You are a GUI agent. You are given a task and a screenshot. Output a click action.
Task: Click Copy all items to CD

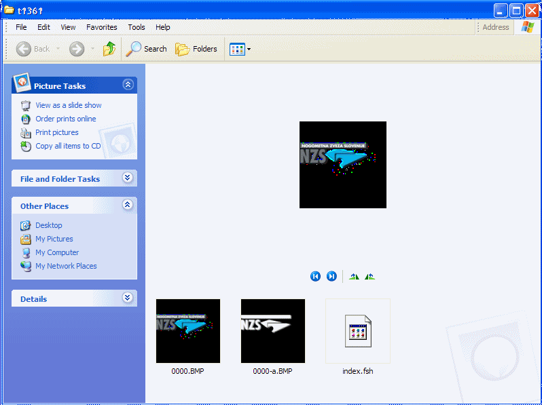tap(68, 146)
